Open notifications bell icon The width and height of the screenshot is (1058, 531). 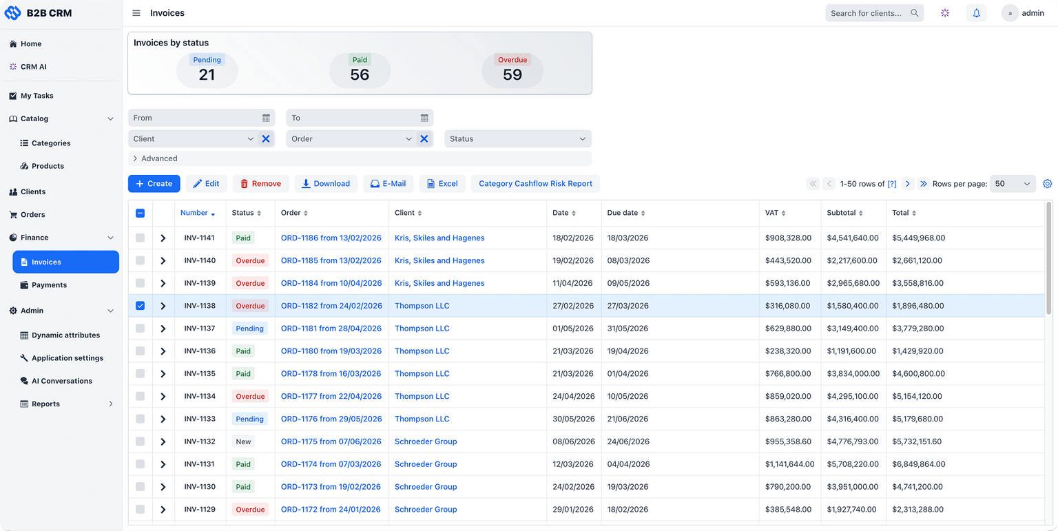click(x=977, y=13)
